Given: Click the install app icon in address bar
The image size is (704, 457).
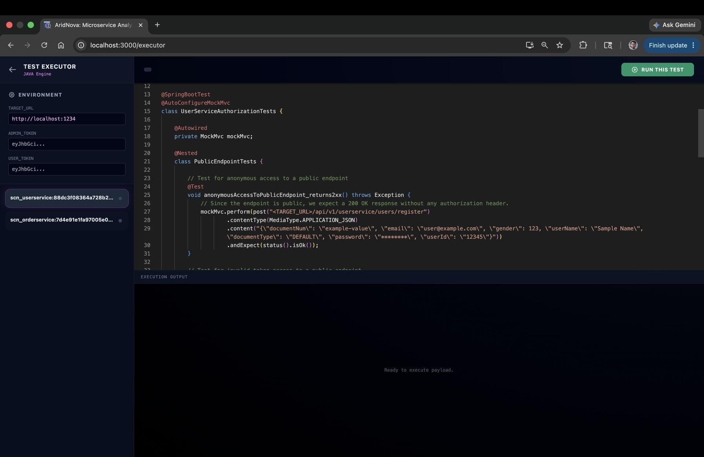Looking at the screenshot, I should click(529, 45).
